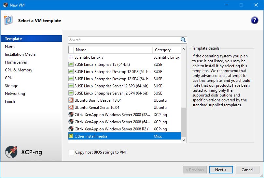Click rocket icon of XenApp 2008 R2 row
Image resolution: width=264 pixels, height=178 pixels.
71,129
